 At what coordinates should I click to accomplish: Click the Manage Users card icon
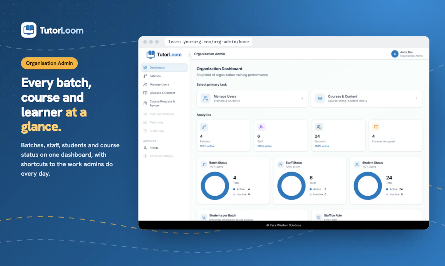206,98
